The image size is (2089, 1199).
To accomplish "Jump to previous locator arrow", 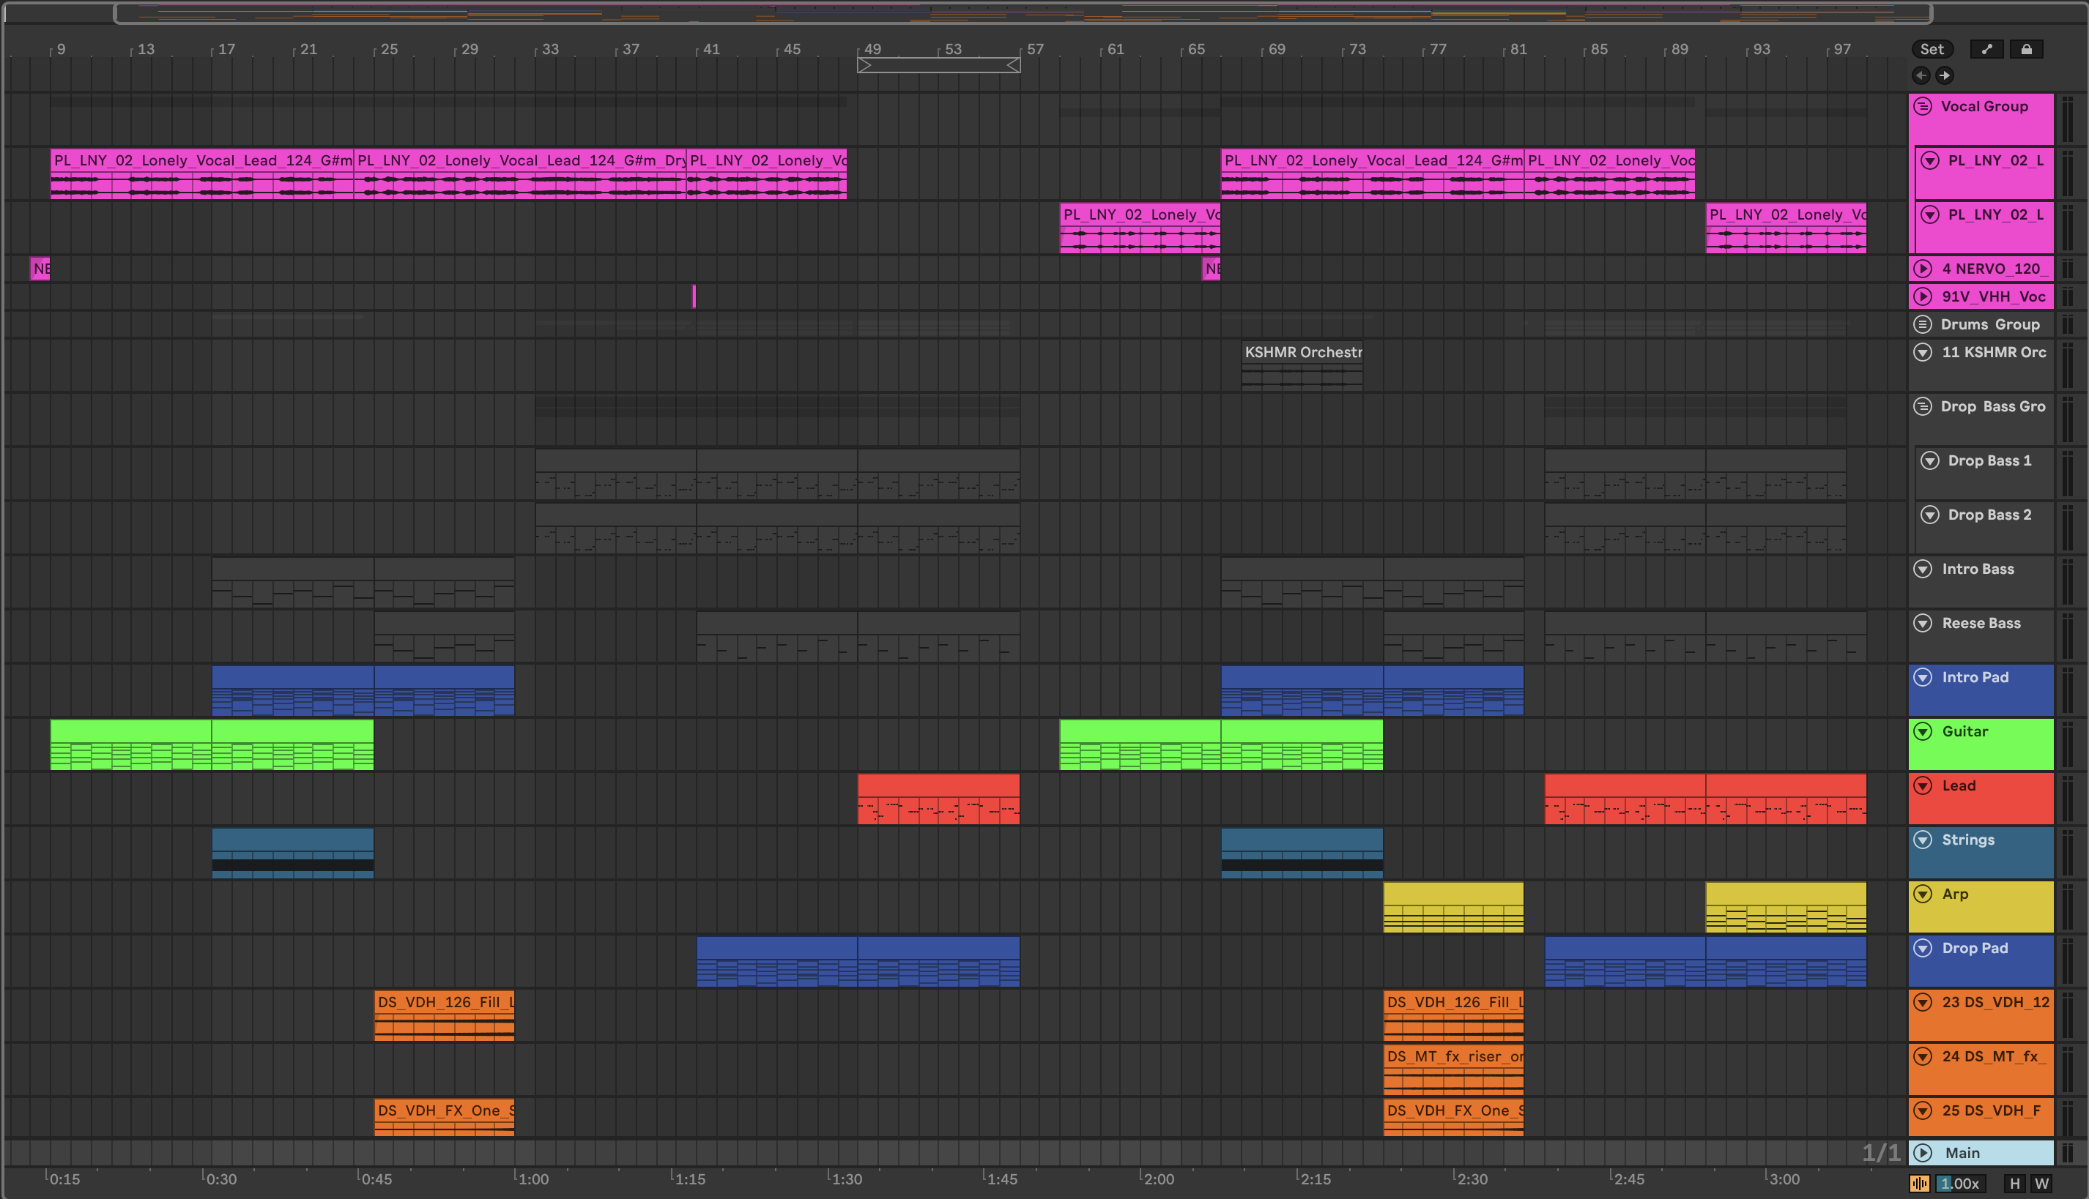I will [x=1921, y=76].
